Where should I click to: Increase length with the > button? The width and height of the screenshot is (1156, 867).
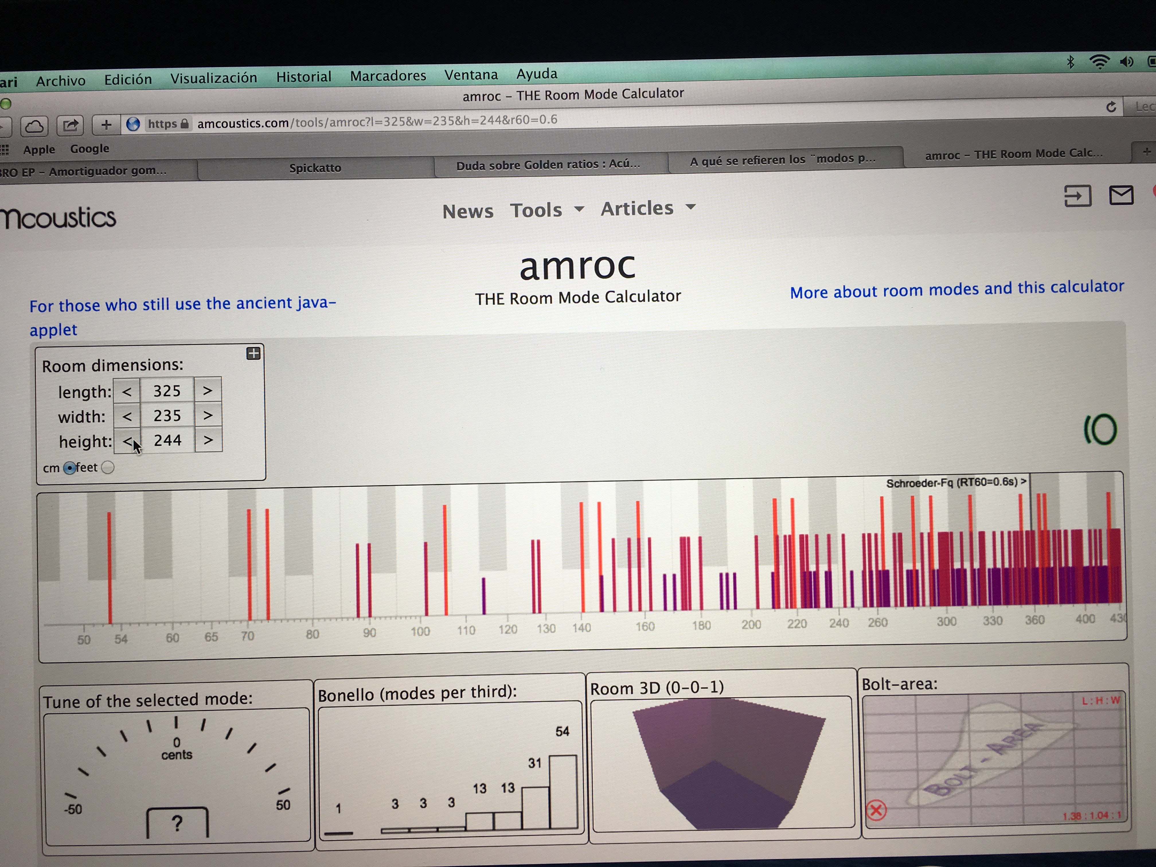click(x=208, y=390)
